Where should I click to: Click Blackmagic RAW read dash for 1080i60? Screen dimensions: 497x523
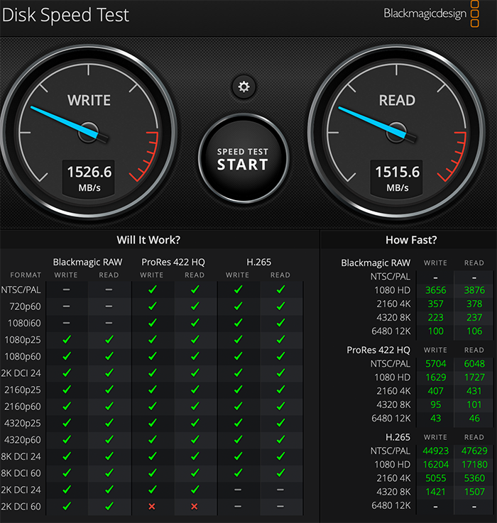(x=109, y=323)
